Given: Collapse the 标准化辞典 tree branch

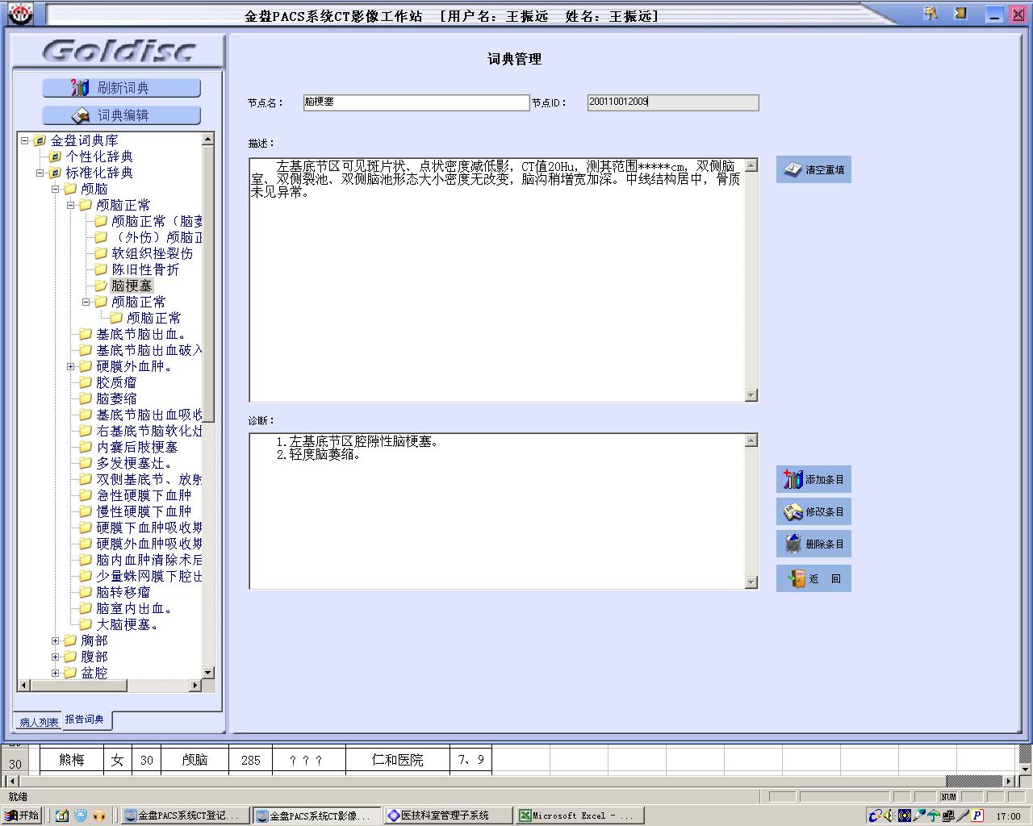Looking at the screenshot, I should (x=39, y=172).
